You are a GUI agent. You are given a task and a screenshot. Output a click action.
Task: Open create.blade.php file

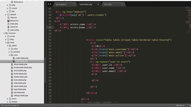click(22, 58)
